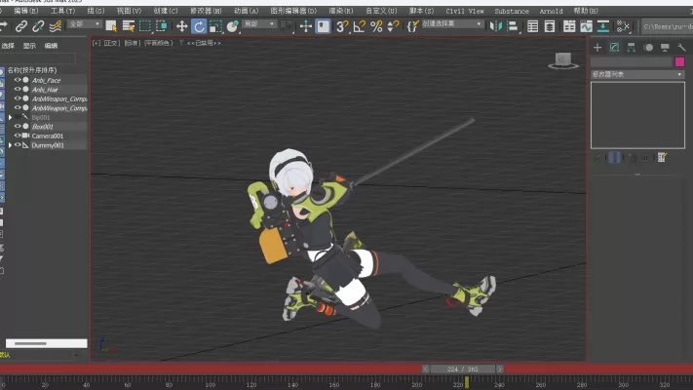
Task: Toggle the 3D Snaps icon
Action: (342, 26)
